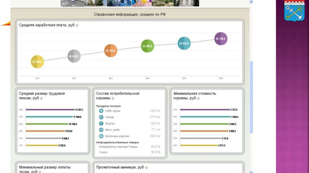This screenshot has height=173, width=309.
Task: Click info icon beside Средний размер трудовой пенсии
Action: coord(42,98)
